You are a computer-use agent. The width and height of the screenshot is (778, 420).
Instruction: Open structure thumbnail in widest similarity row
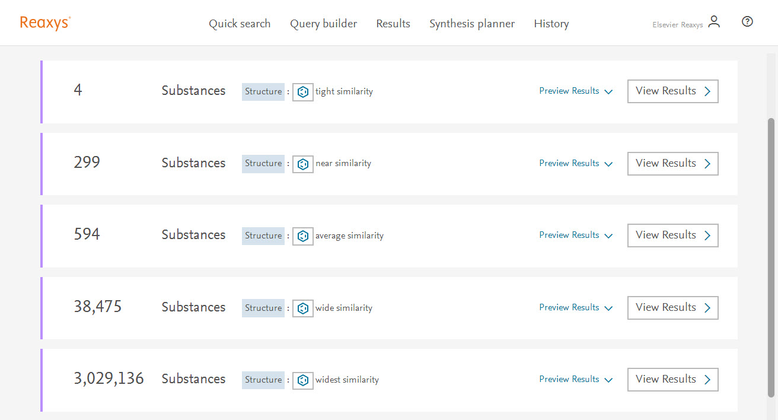tap(302, 380)
